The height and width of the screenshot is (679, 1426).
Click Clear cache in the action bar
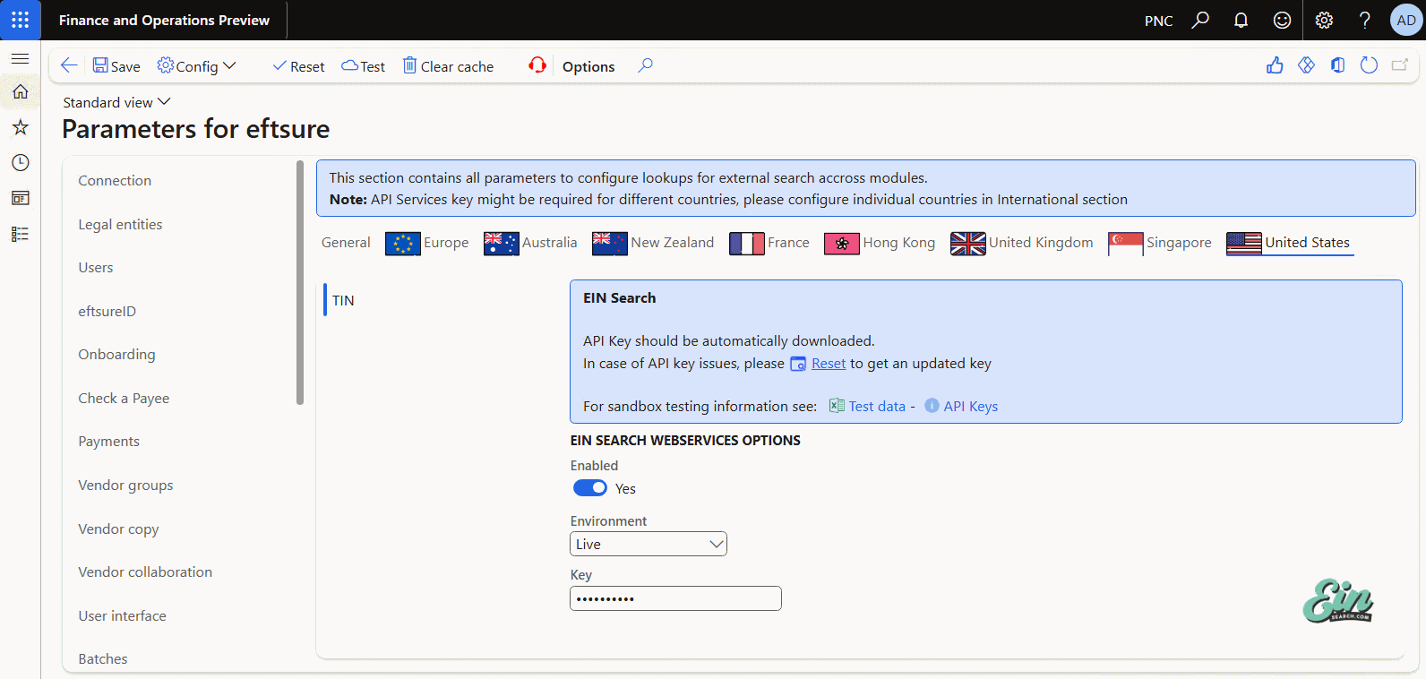coord(448,66)
